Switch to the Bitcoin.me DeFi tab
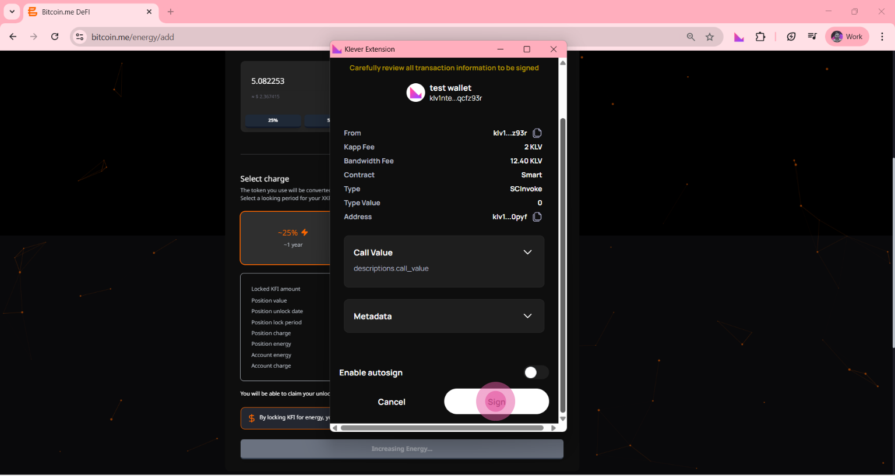895x476 pixels. point(87,12)
